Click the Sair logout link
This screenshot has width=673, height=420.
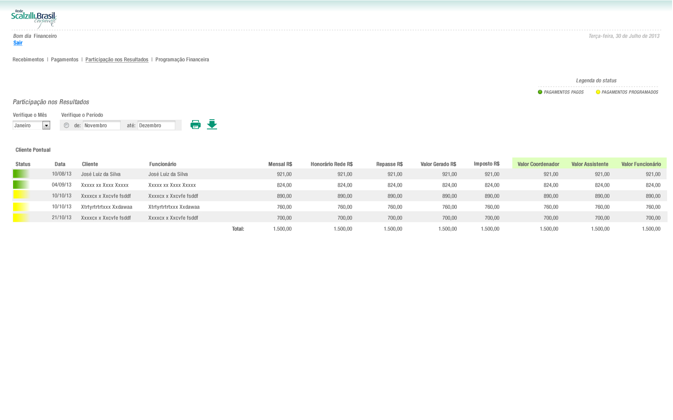pyautogui.click(x=18, y=43)
